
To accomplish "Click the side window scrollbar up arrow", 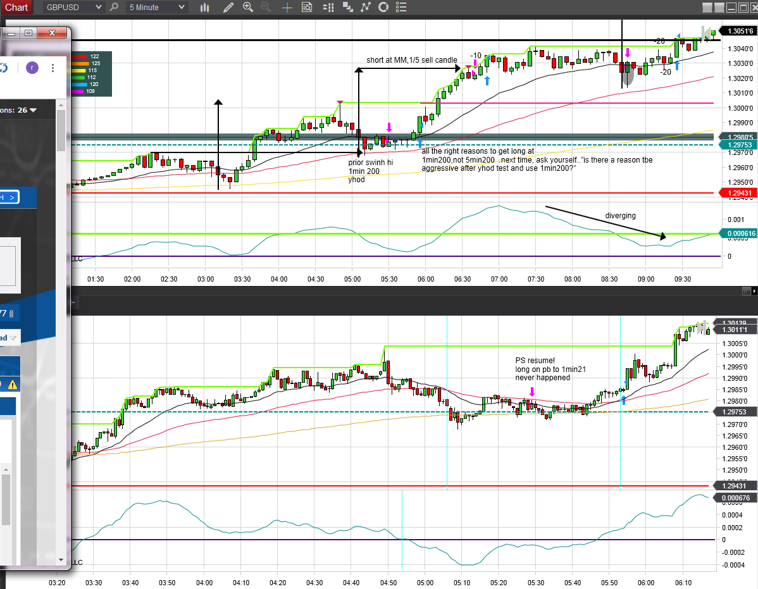I will 61,105.
